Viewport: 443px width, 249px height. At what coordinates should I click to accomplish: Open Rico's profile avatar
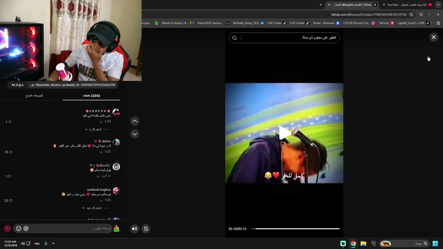(x=116, y=167)
